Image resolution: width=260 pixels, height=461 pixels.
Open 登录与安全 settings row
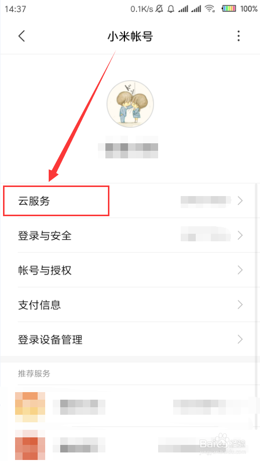pos(130,235)
